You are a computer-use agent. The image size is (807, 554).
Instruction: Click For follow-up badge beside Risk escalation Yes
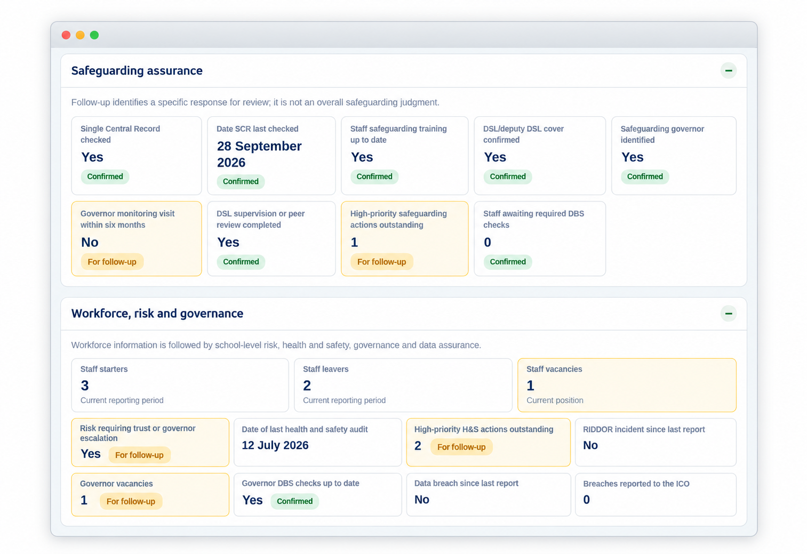(x=139, y=455)
